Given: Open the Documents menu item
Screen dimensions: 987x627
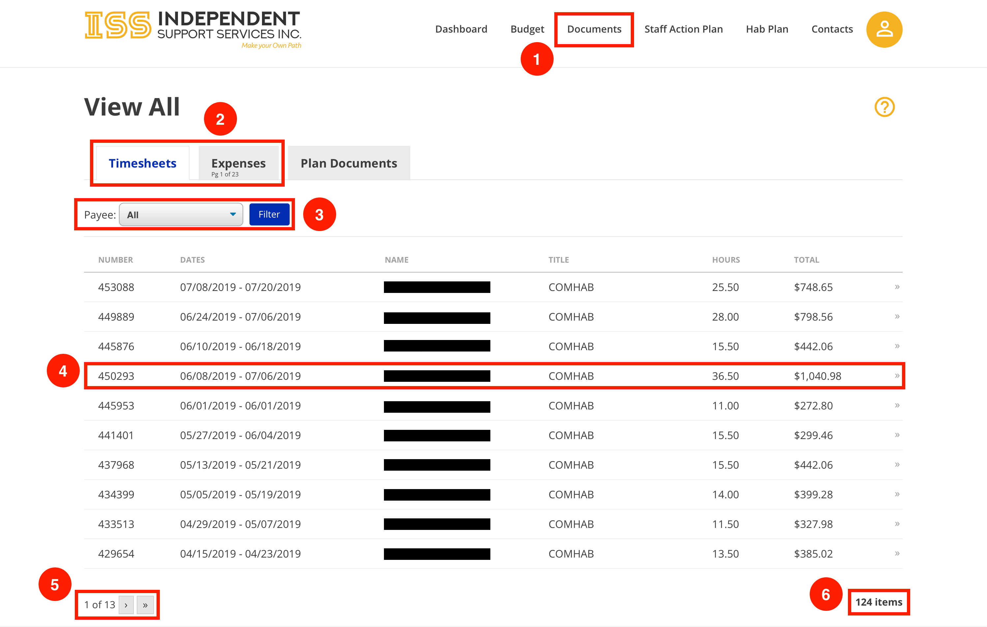Looking at the screenshot, I should [594, 30].
